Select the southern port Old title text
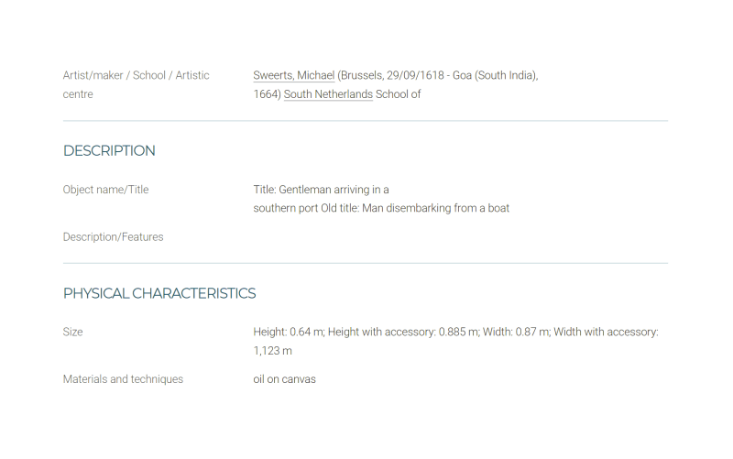 click(x=306, y=208)
